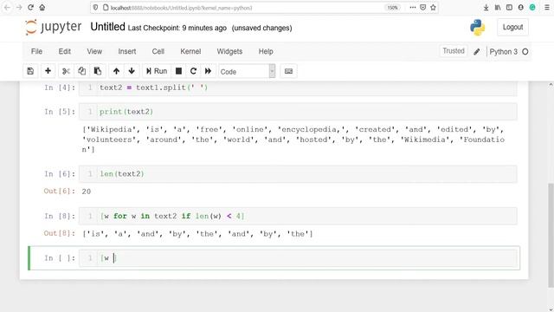Open the File menu
554x312 pixels.
(36, 51)
